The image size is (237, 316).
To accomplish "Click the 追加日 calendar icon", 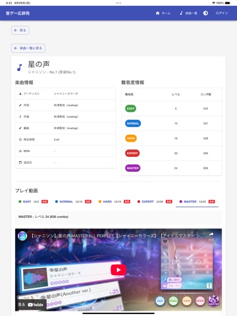I will click(20, 163).
